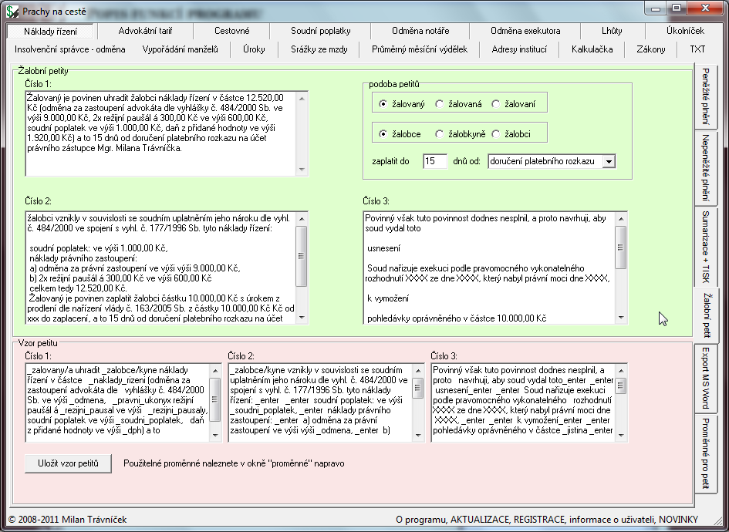Viewport: 729px width, 532px height.
Task: Click scroll-down arrow of Číslo 2 petit box
Action: [x=302, y=318]
